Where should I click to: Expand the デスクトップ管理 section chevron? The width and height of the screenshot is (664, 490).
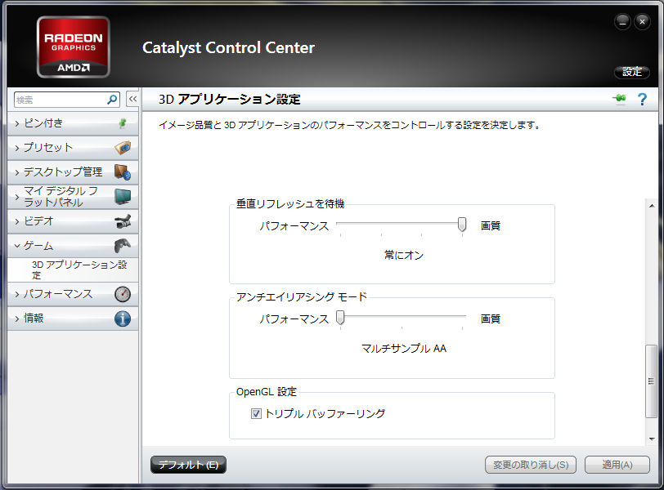tap(17, 172)
